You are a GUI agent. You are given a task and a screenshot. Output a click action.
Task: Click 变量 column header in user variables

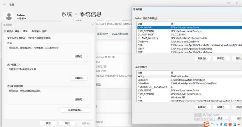tap(153, 24)
